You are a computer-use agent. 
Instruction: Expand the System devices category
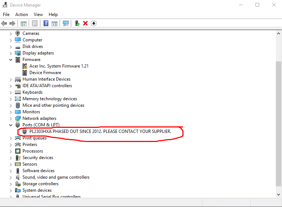[11, 190]
